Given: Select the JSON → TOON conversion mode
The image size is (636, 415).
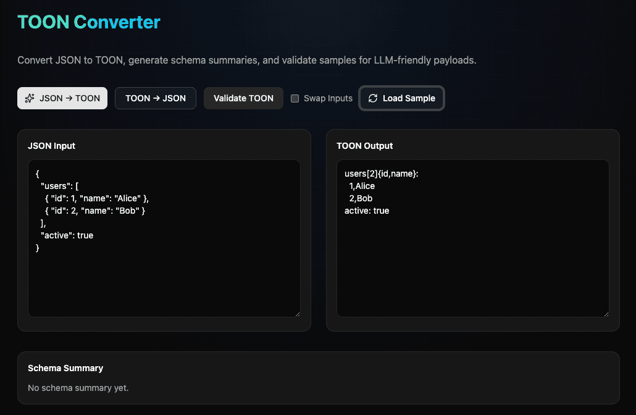Looking at the screenshot, I should pos(62,98).
